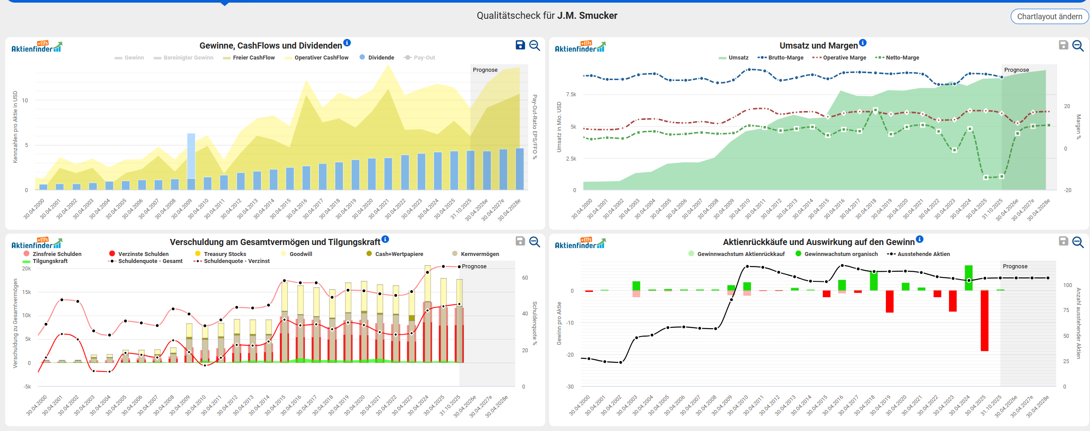Click the light blue 2009 dividend bar
Screen dimensions: 1090x431
tap(191, 155)
